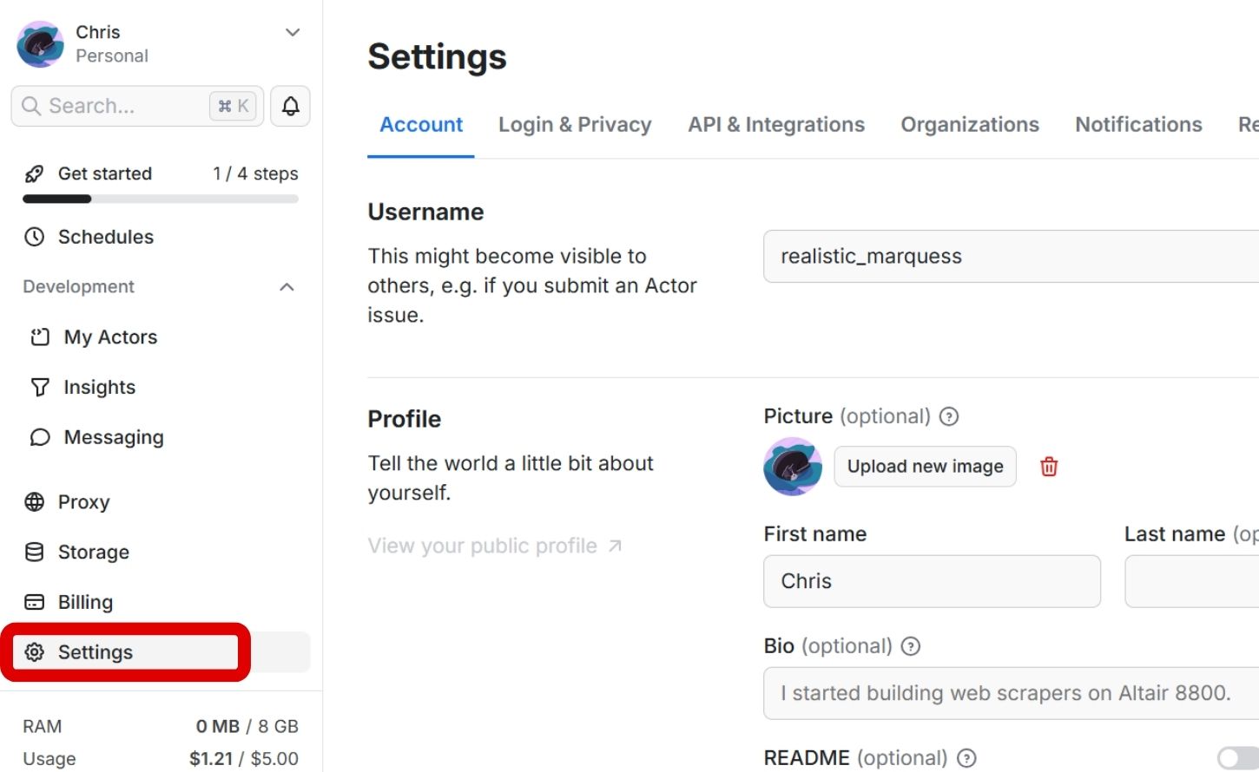Click the First name text field

[x=932, y=581]
